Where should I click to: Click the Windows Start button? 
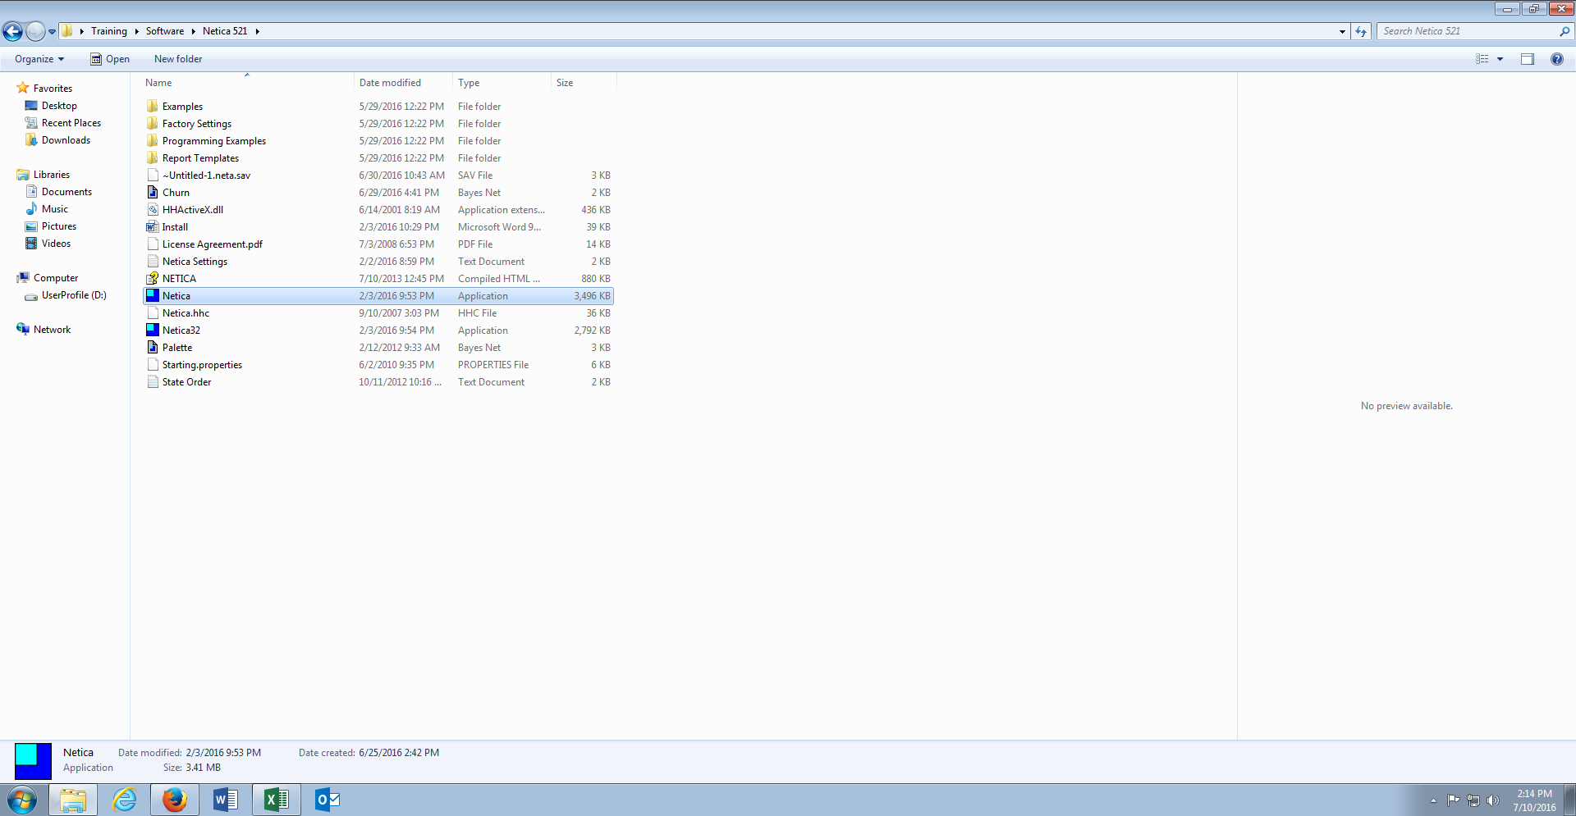click(22, 800)
